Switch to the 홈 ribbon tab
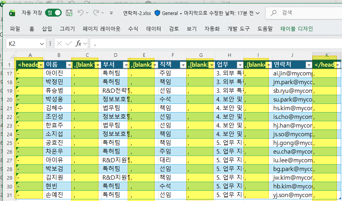342x201 pixels. (x=32, y=29)
